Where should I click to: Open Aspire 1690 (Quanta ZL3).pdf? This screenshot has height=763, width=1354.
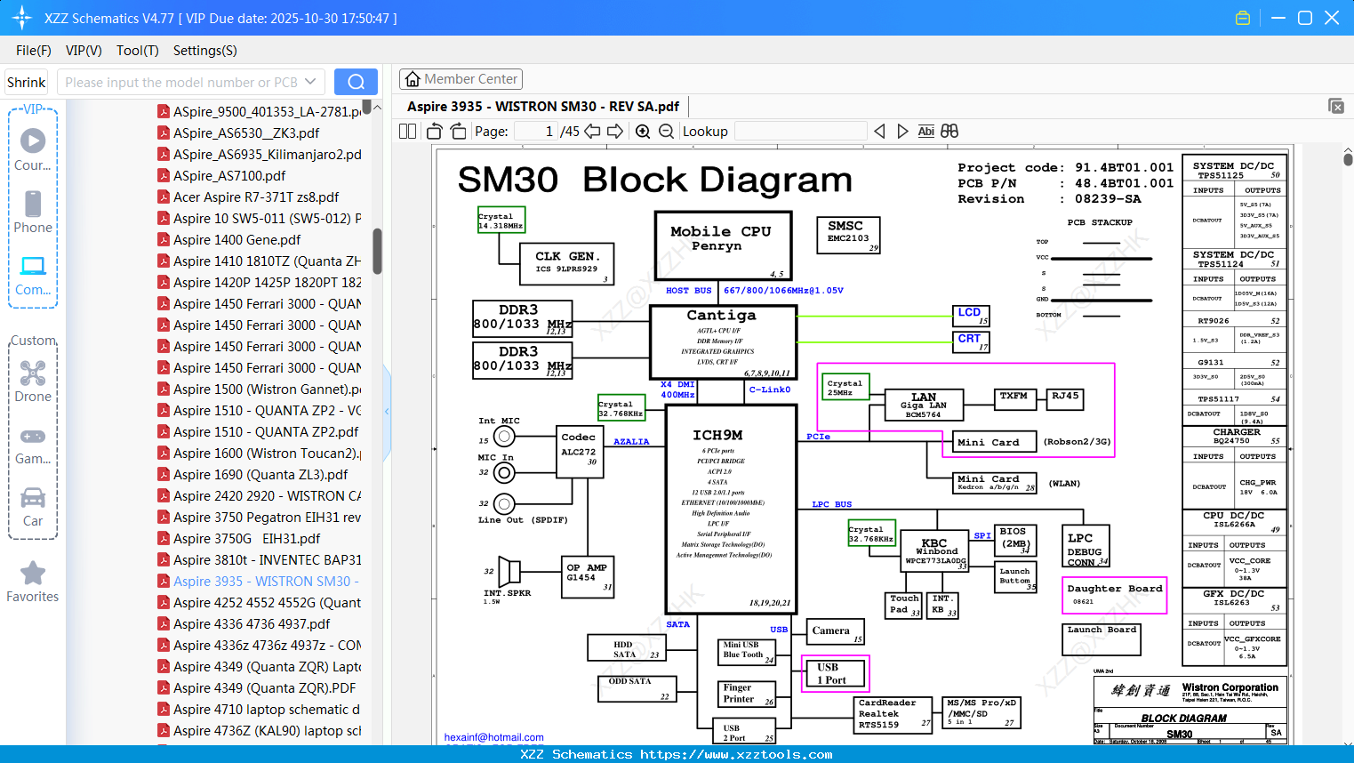[x=260, y=474]
